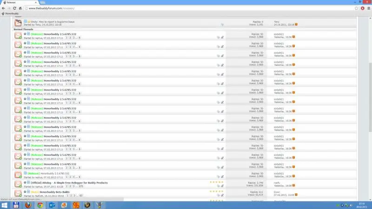Screen dimensions: 372x209
Task: Click the 'Replies: 2,748' count of the ARelog thread
Action: pyautogui.click(x=255, y=183)
